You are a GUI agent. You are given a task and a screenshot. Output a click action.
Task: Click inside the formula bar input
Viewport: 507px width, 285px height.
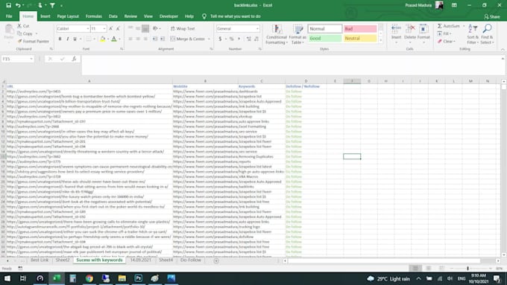[x=292, y=65]
